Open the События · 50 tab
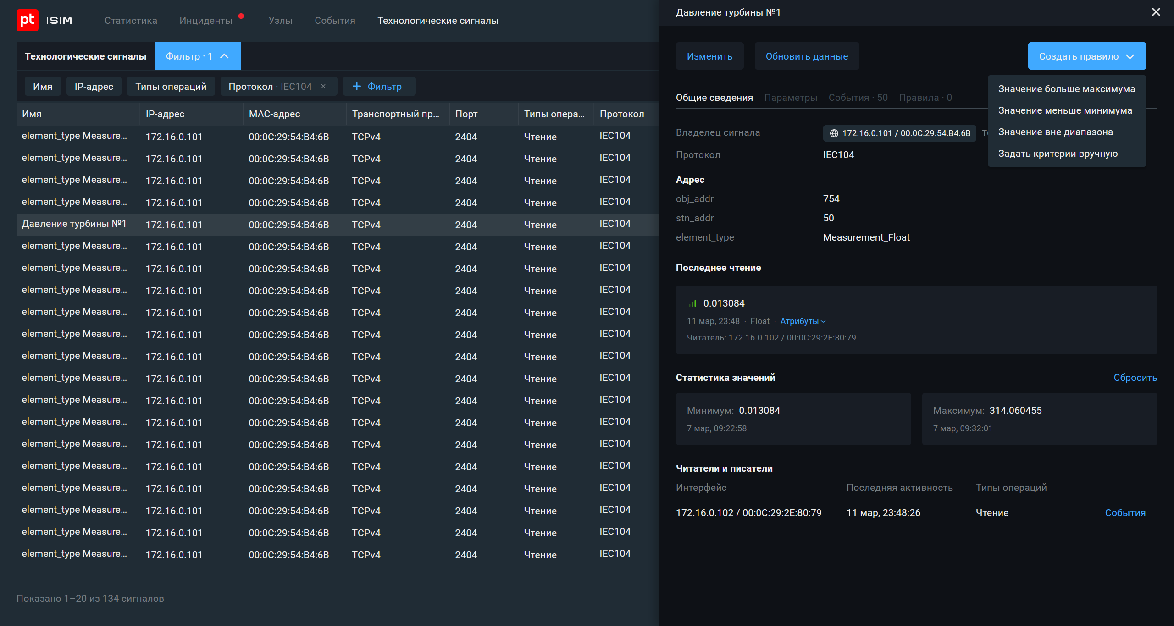This screenshot has width=1174, height=626. click(858, 98)
